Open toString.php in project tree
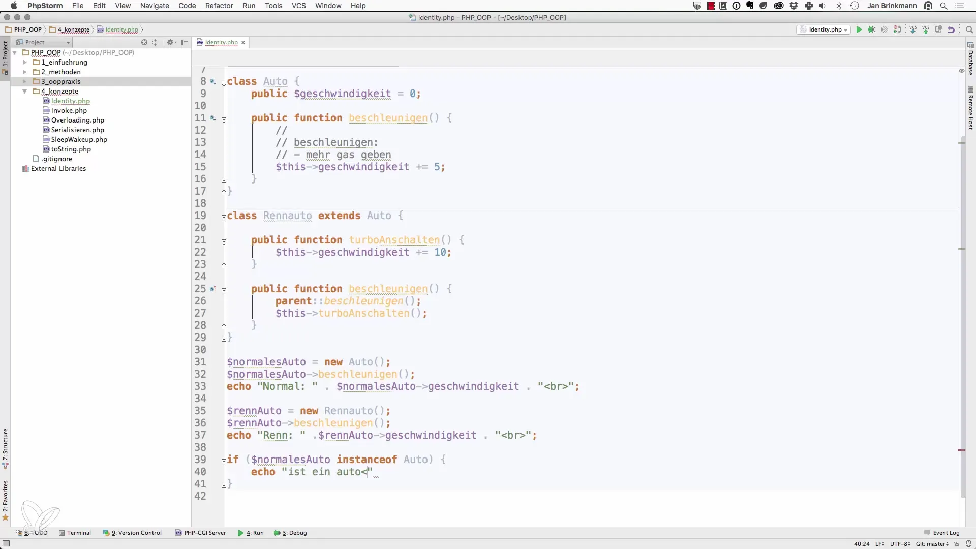The width and height of the screenshot is (976, 549). point(67,149)
